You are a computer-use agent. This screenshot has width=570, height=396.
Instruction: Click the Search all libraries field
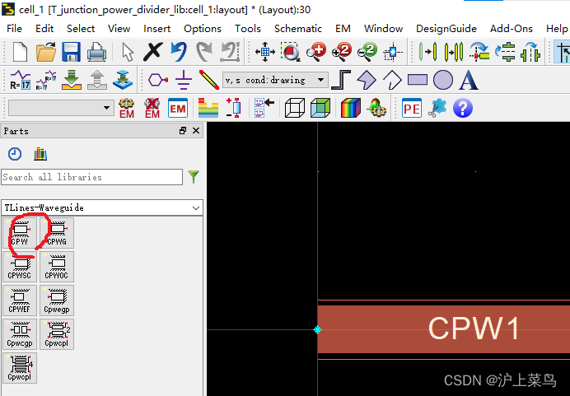[x=91, y=177]
